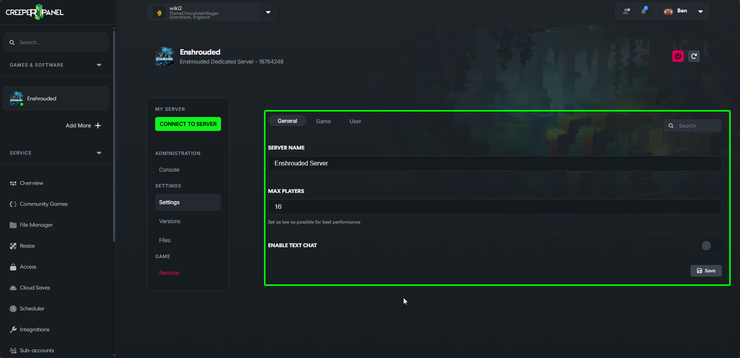Click the Enshrouded game icon in header
740x358 pixels.
[164, 56]
